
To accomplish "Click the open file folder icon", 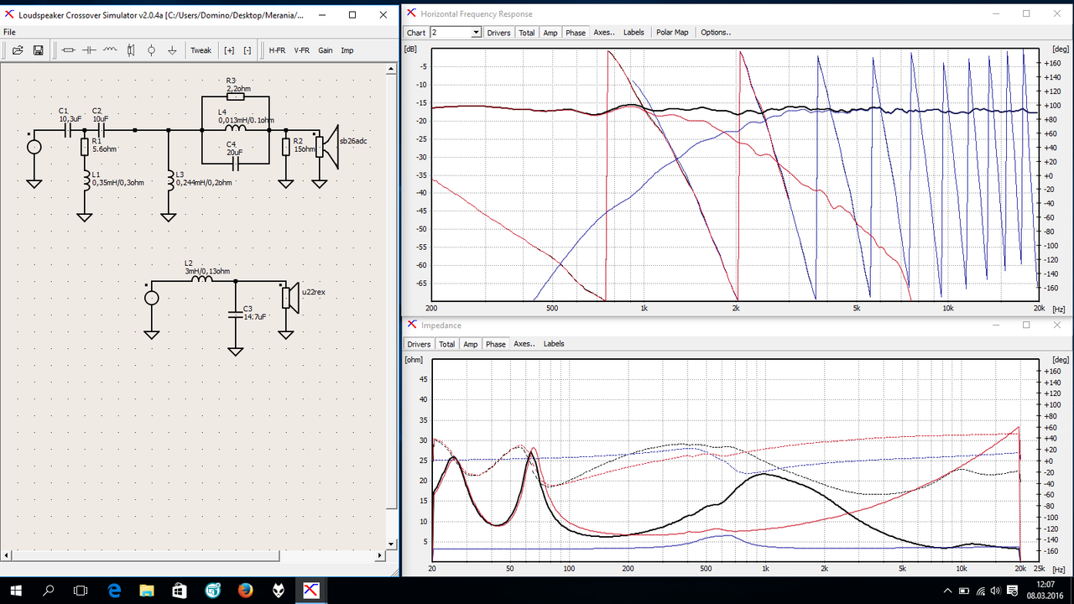I will 18,50.
